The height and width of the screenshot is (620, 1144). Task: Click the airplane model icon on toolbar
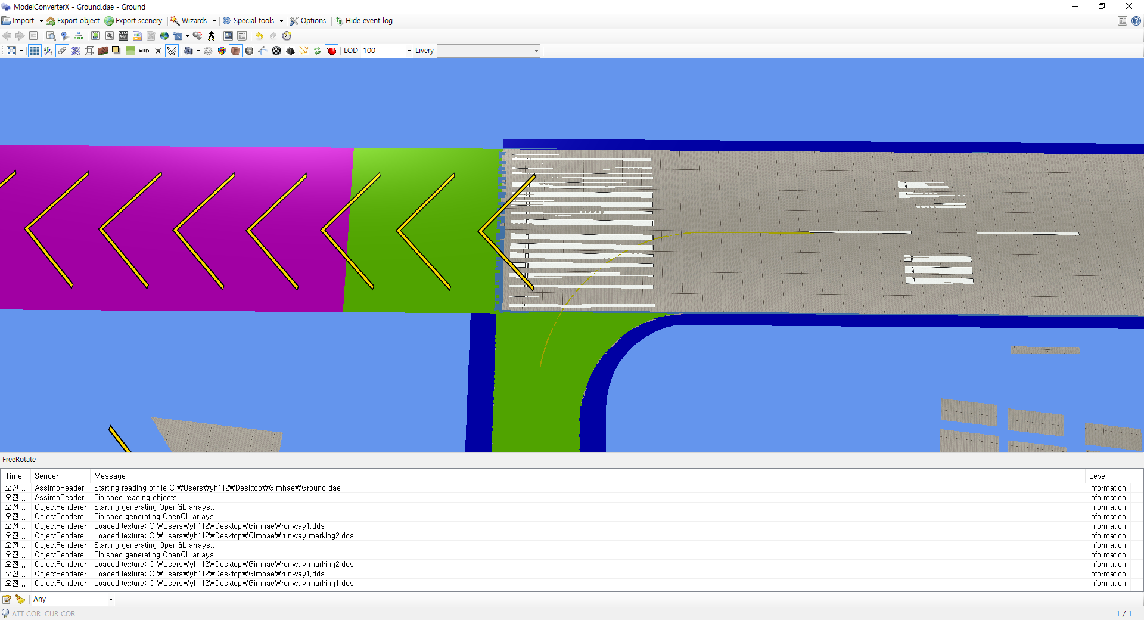158,51
